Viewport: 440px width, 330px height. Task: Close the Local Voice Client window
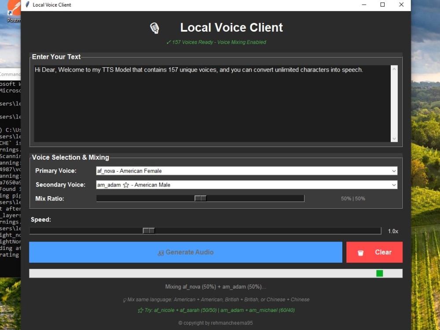click(x=401, y=5)
